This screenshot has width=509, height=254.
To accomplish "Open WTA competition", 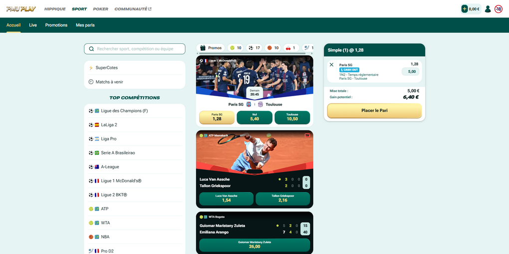I will pos(135,223).
